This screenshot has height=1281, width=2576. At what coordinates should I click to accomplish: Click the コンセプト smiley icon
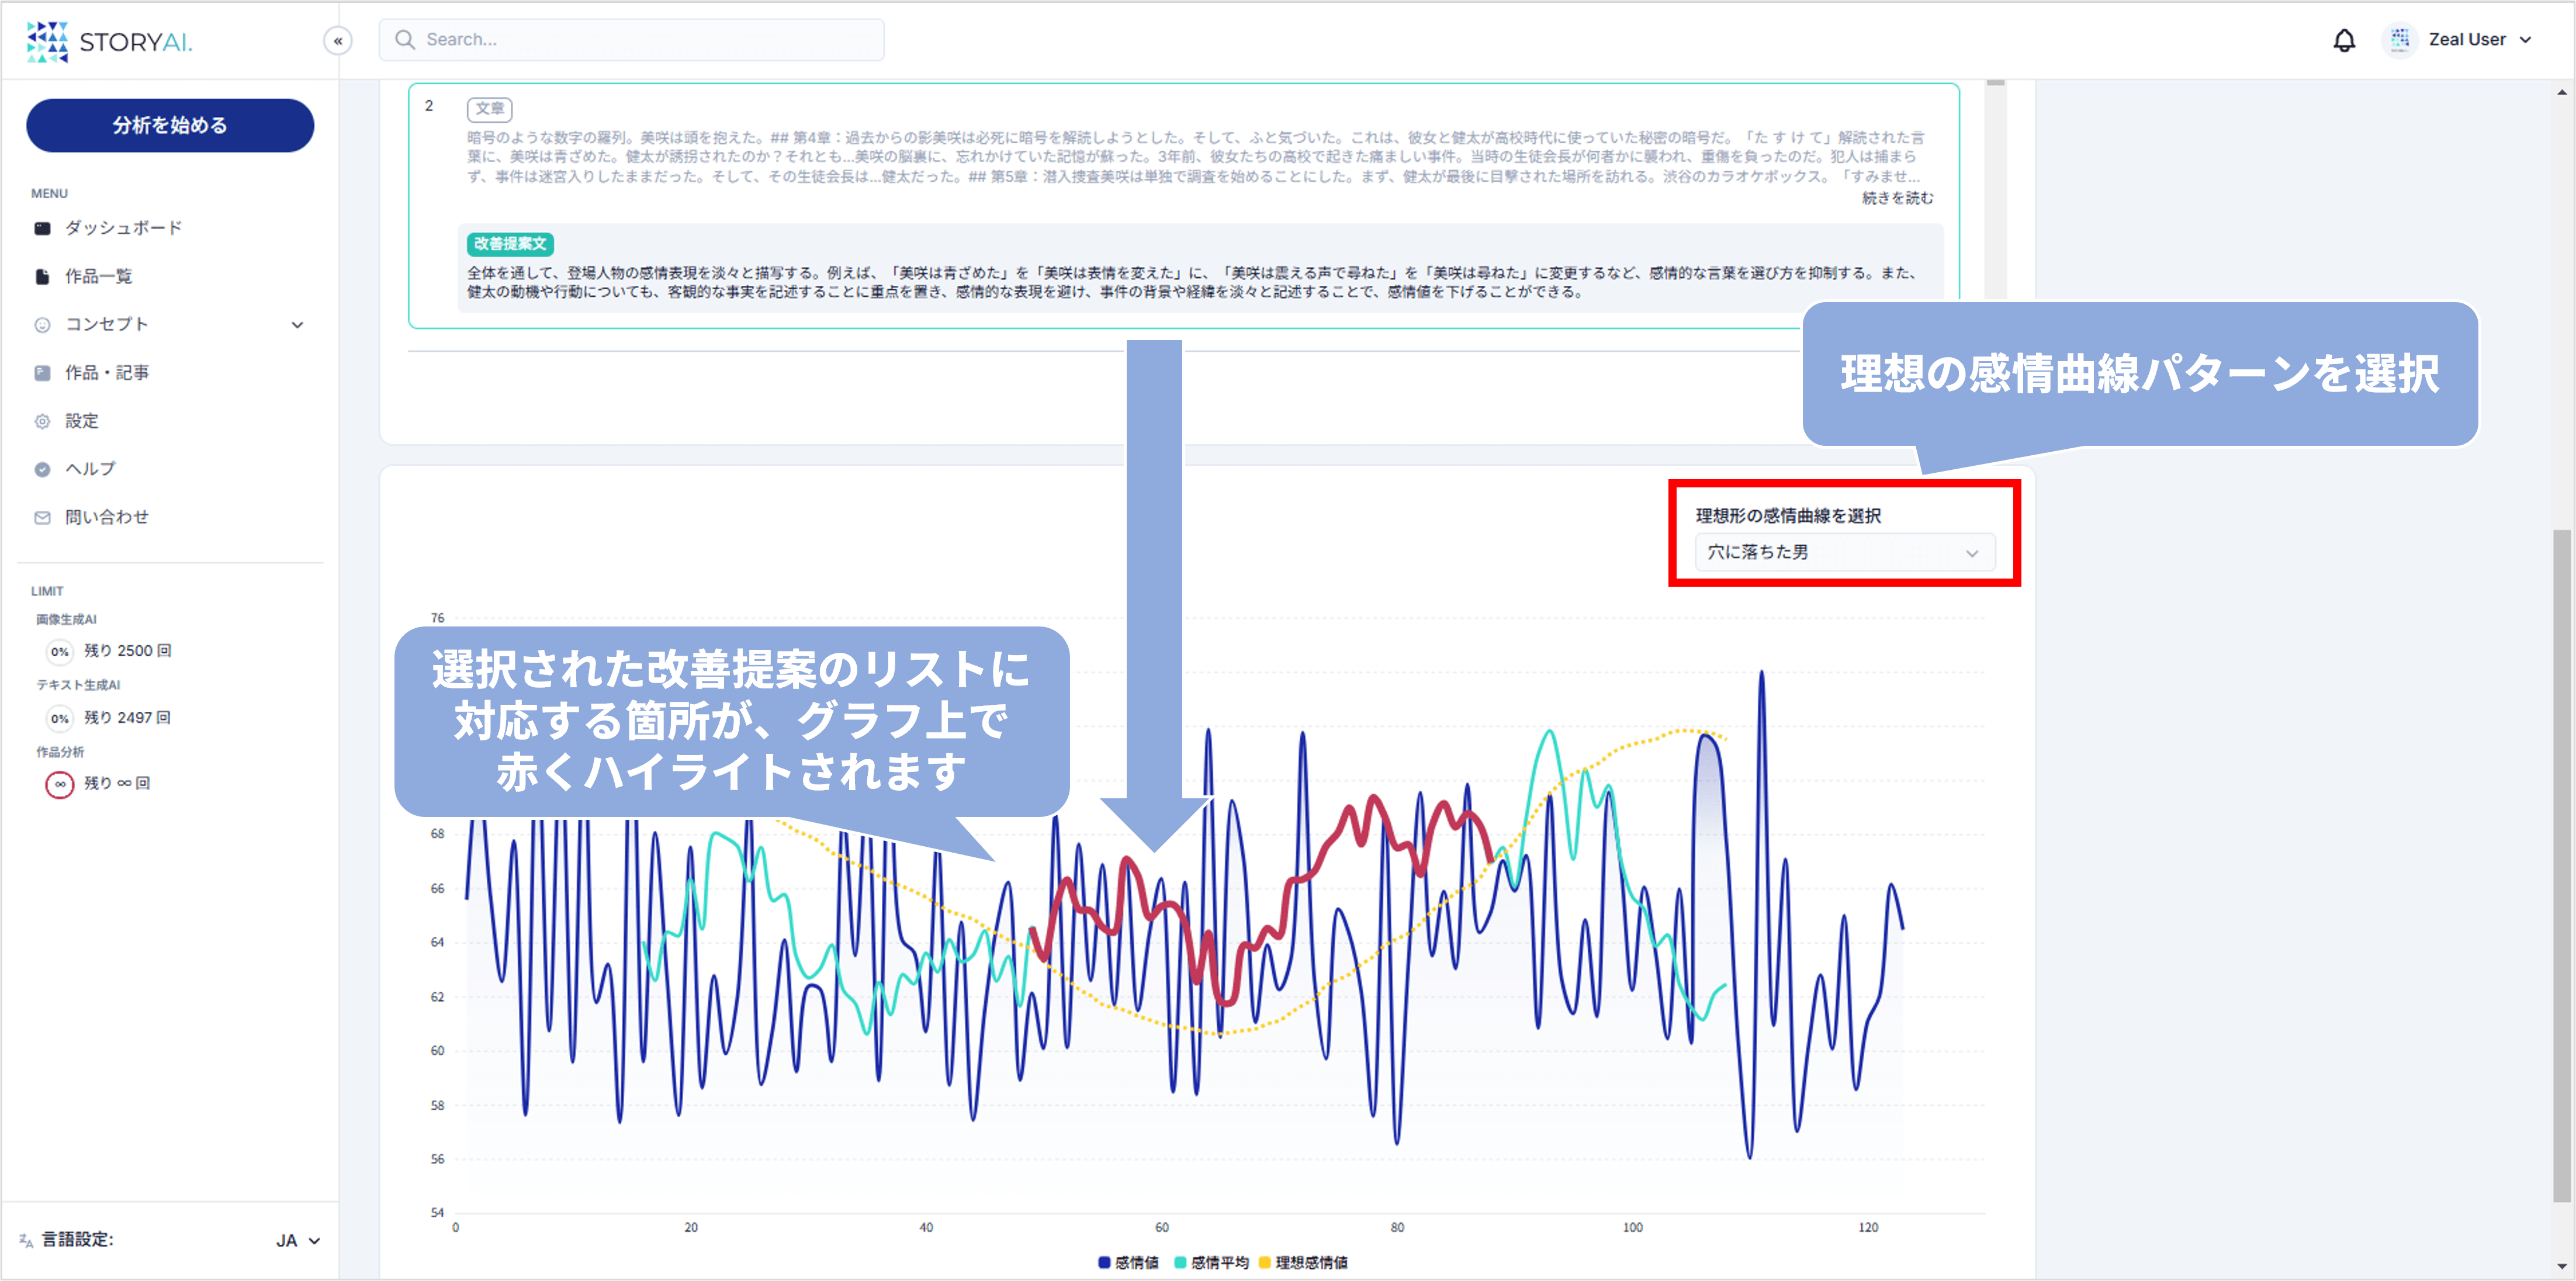pos(42,325)
